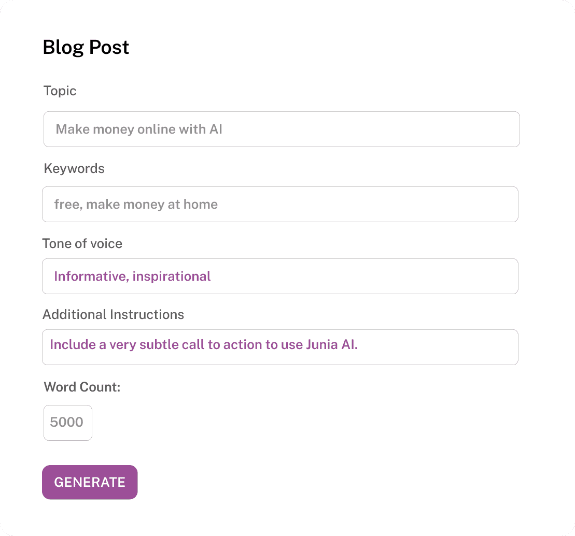Focus the Tone of voice field
This screenshot has height=536, width=575.
coord(280,276)
